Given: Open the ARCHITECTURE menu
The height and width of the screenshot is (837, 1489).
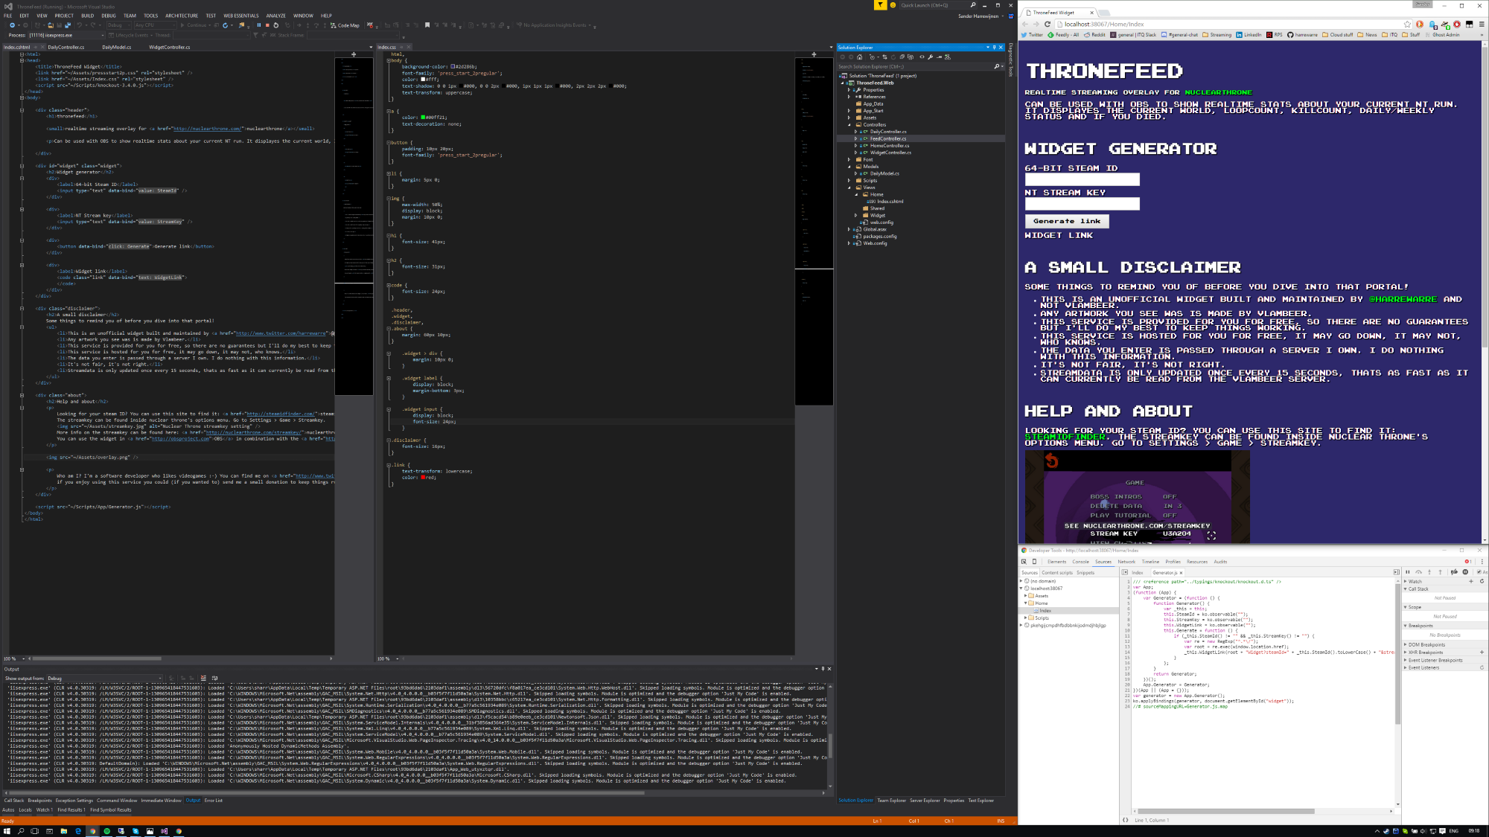Looking at the screenshot, I should (182, 16).
